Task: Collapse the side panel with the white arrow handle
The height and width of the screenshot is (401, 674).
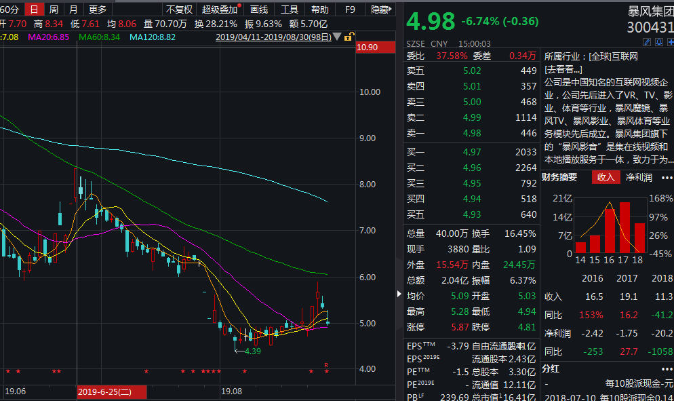Action: [x=399, y=294]
